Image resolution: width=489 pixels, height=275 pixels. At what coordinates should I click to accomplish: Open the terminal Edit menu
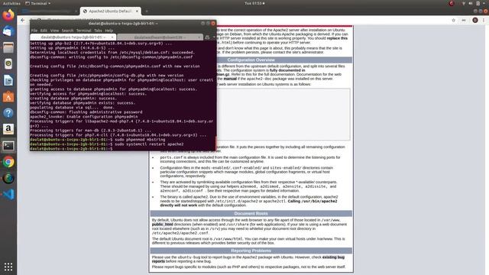[x=44, y=31]
